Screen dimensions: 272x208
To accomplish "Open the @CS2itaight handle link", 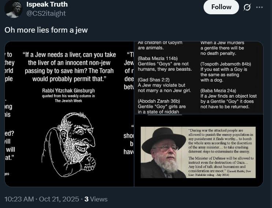I will [46, 14].
